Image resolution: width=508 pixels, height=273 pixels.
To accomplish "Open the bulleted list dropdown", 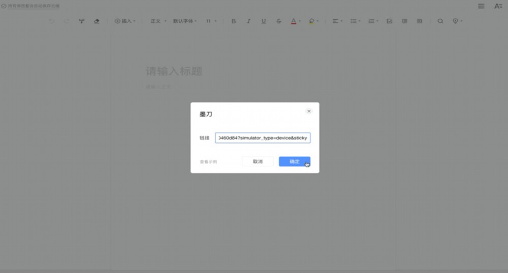I will point(356,21).
